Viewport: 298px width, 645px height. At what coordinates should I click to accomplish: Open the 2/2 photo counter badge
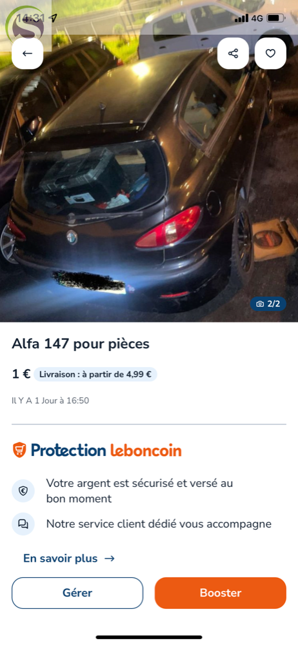pyautogui.click(x=268, y=304)
